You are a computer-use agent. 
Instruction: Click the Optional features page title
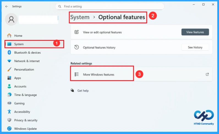tap(122, 17)
